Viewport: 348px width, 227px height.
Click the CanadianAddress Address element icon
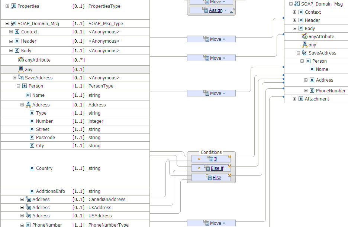28,200
